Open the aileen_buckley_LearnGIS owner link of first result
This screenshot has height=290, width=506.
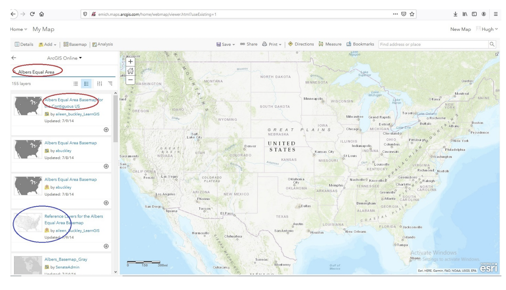[77, 114]
